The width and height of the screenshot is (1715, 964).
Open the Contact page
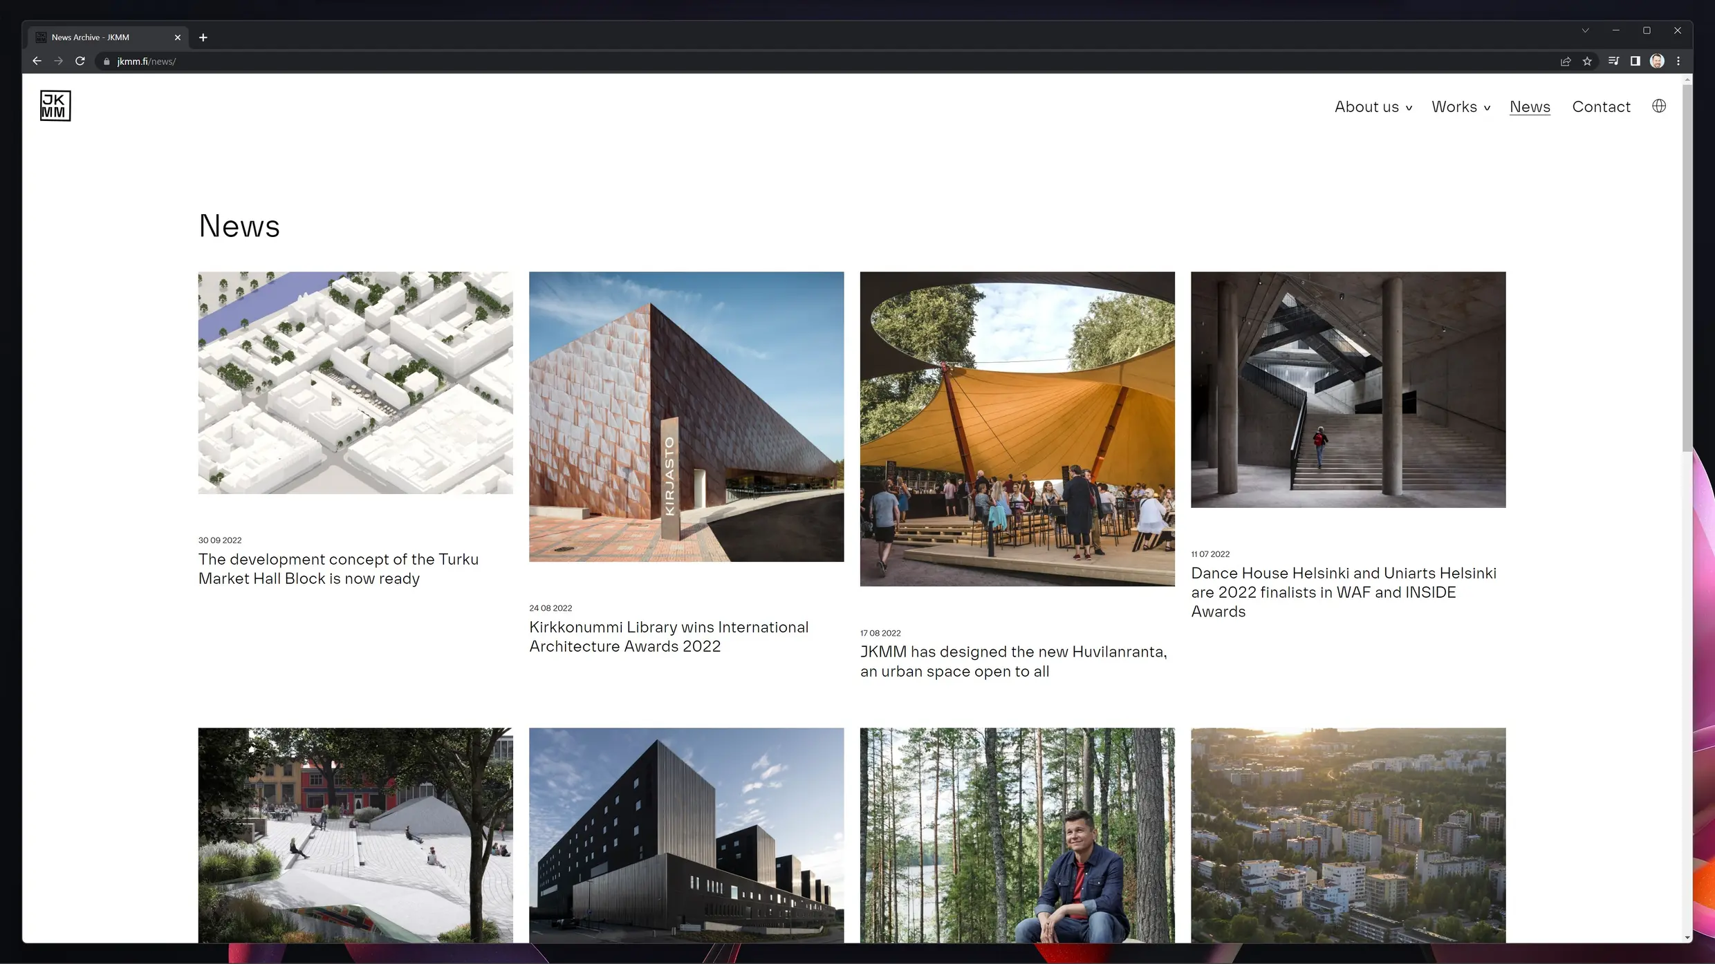1602,106
